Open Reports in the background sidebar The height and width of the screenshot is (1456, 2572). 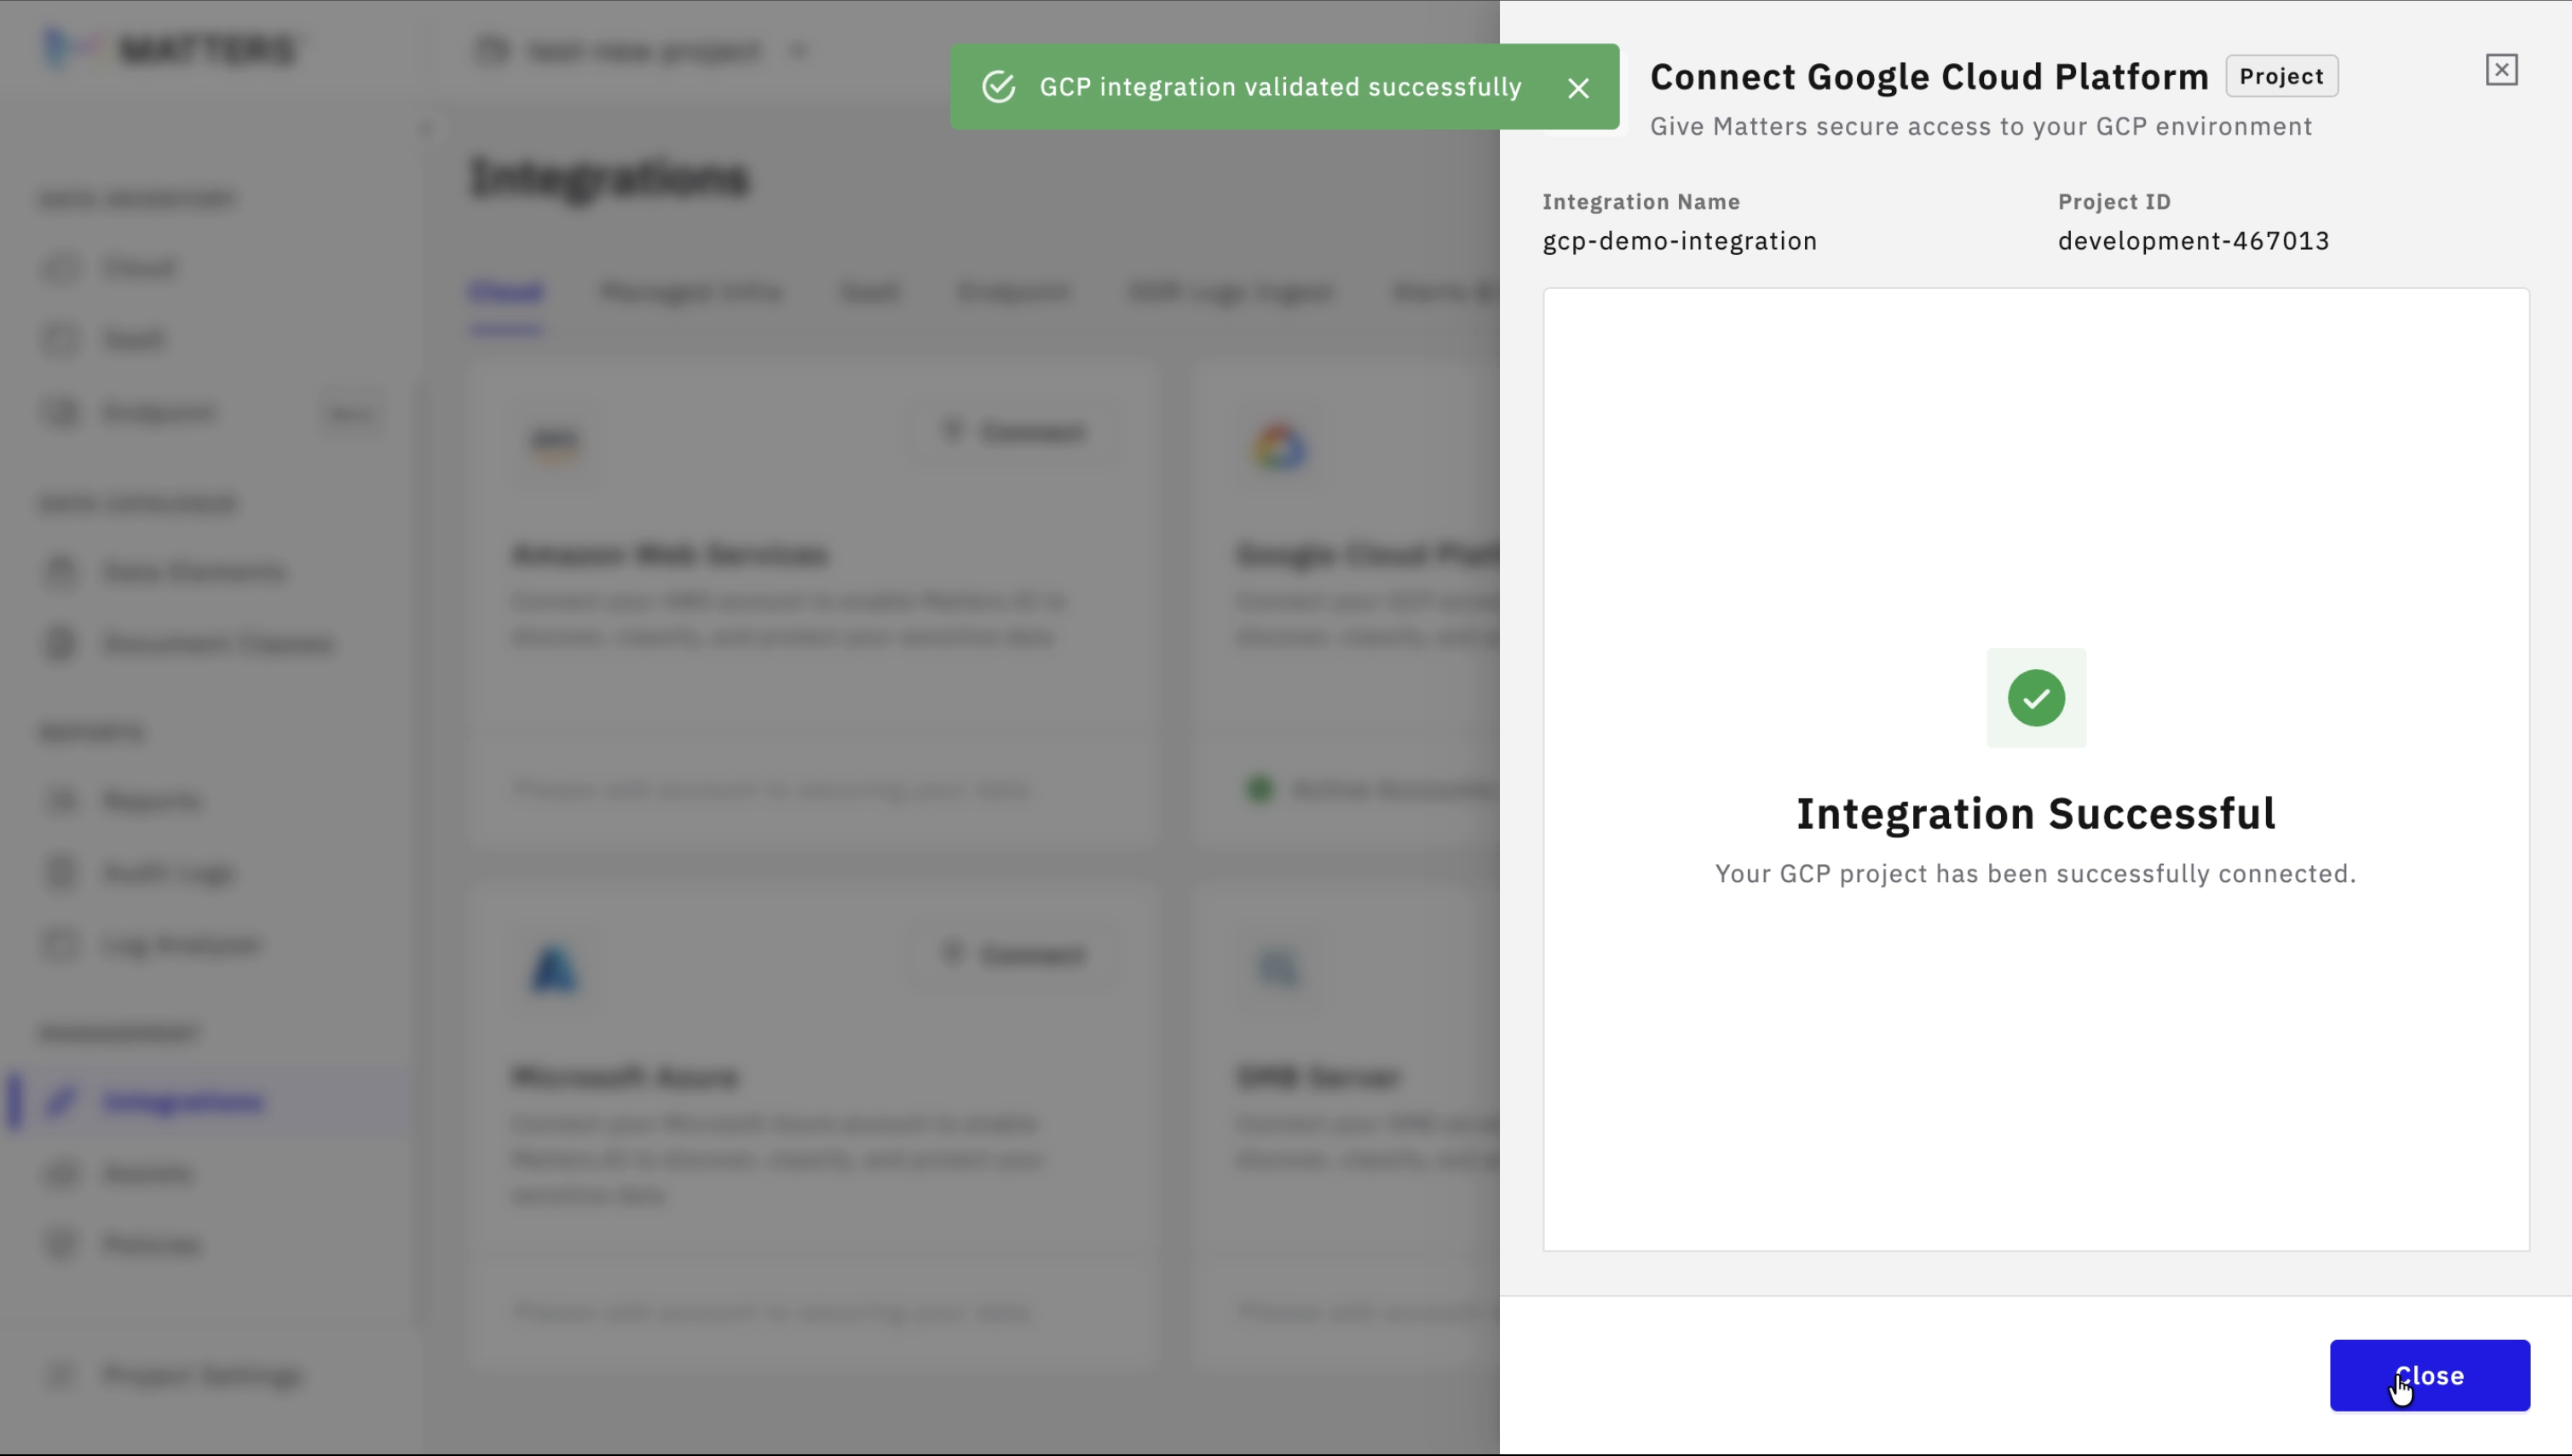point(152,800)
